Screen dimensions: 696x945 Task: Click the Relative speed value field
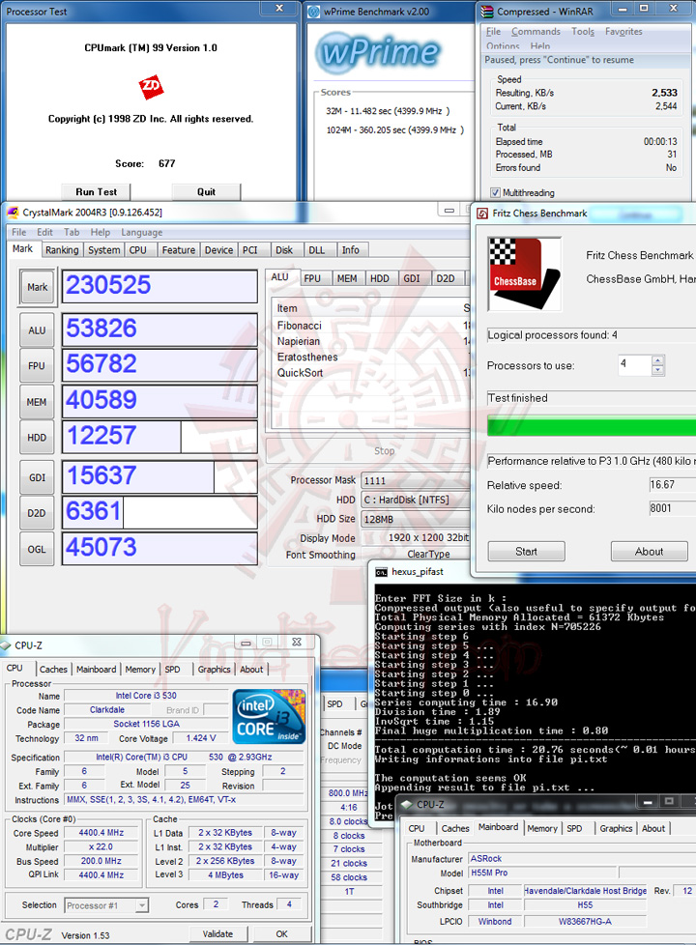(x=673, y=485)
